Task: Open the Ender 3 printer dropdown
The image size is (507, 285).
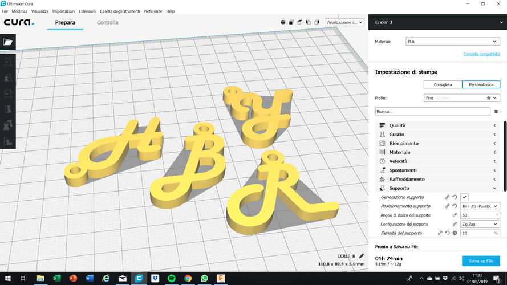Action: [x=437, y=22]
